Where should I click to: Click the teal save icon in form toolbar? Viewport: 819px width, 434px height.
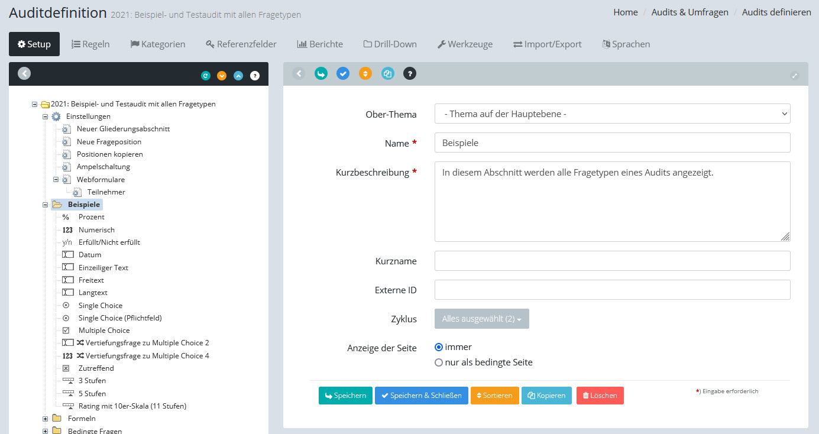(x=321, y=74)
